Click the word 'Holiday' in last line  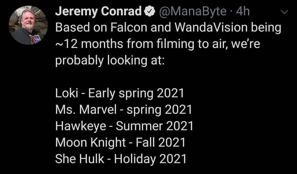point(135,159)
